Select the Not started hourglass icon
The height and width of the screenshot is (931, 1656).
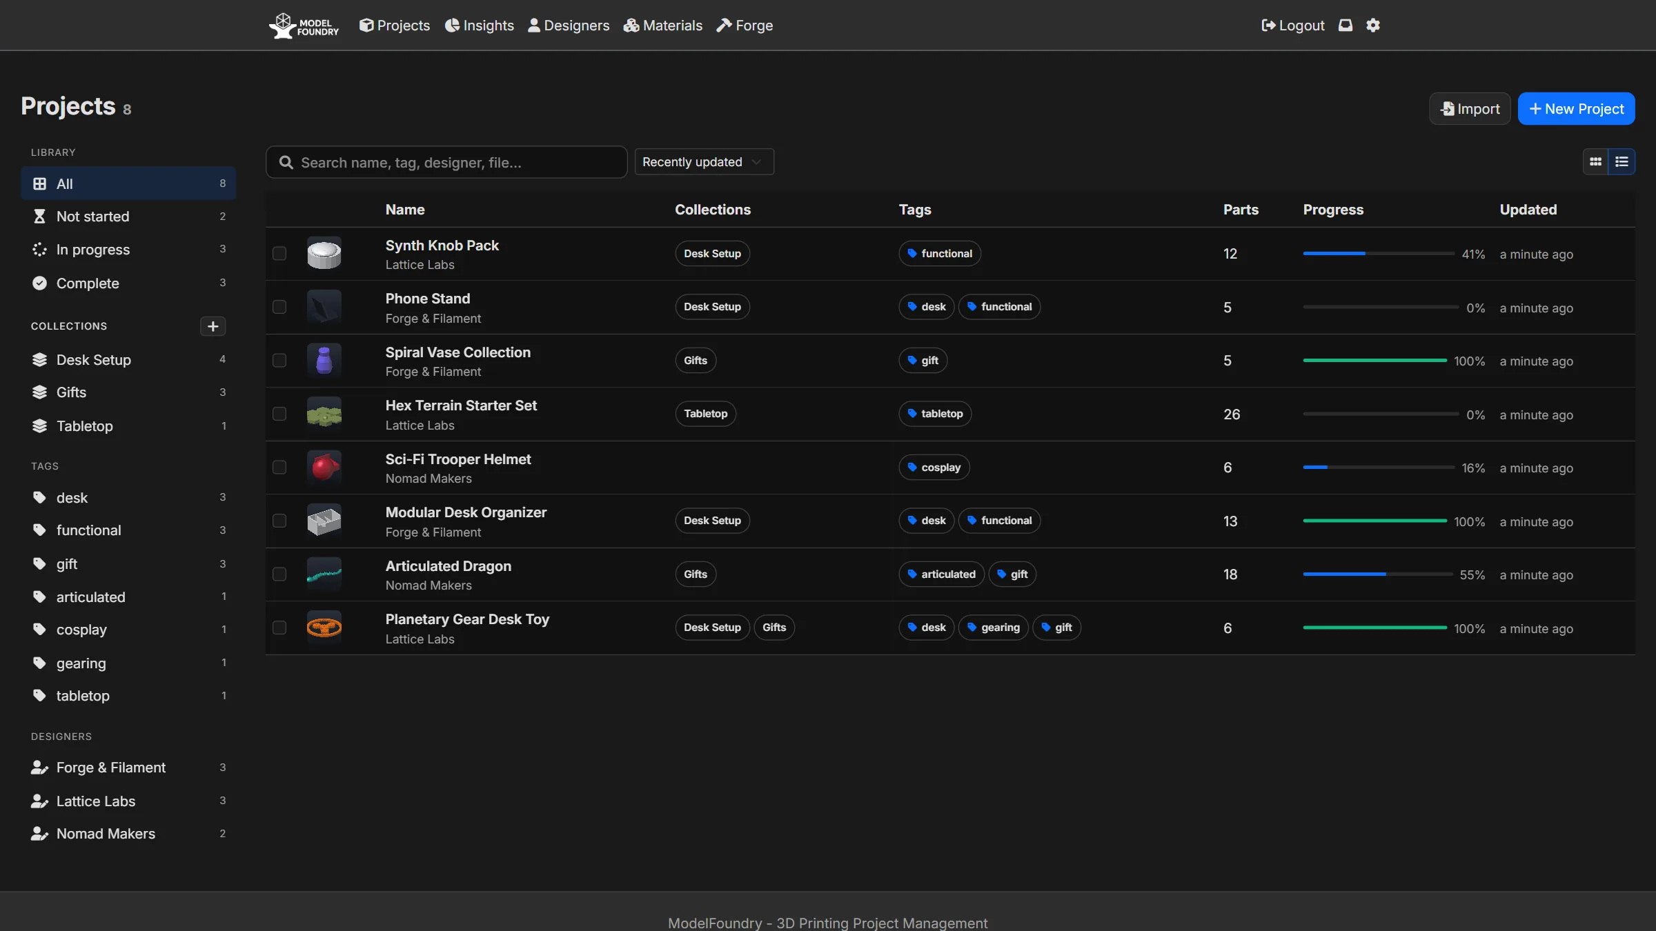[39, 217]
